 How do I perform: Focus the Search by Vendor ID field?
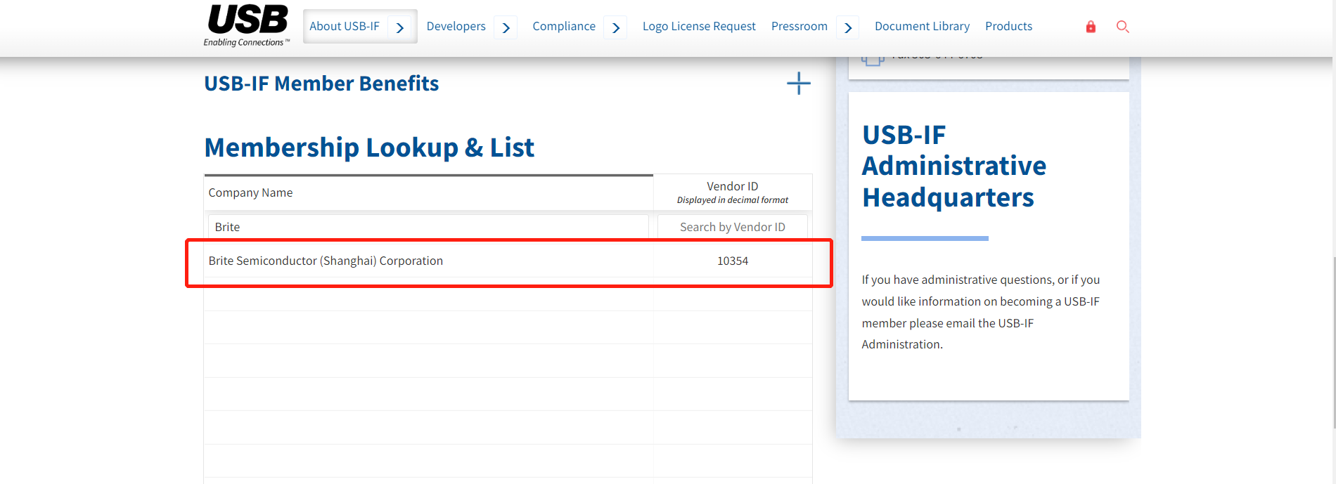point(732,227)
